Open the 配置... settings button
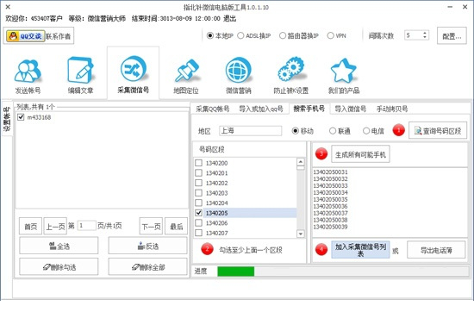This screenshot has width=474, height=312. (452, 35)
